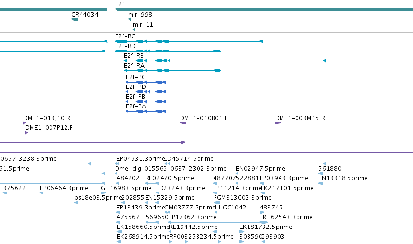
Task: Open the DME1-010B01.F feature label
Action: (x=204, y=118)
